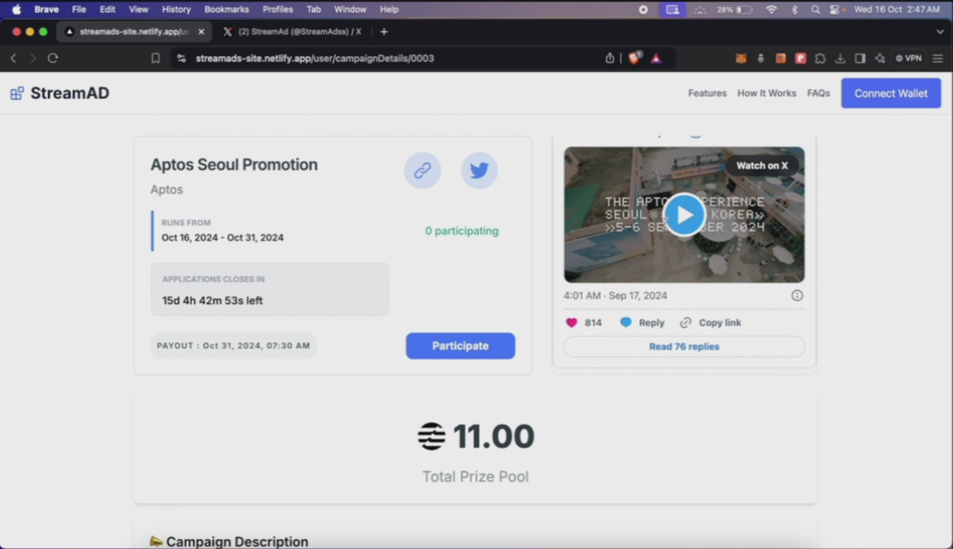Open the View menu
This screenshot has width=953, height=549.
(x=138, y=10)
